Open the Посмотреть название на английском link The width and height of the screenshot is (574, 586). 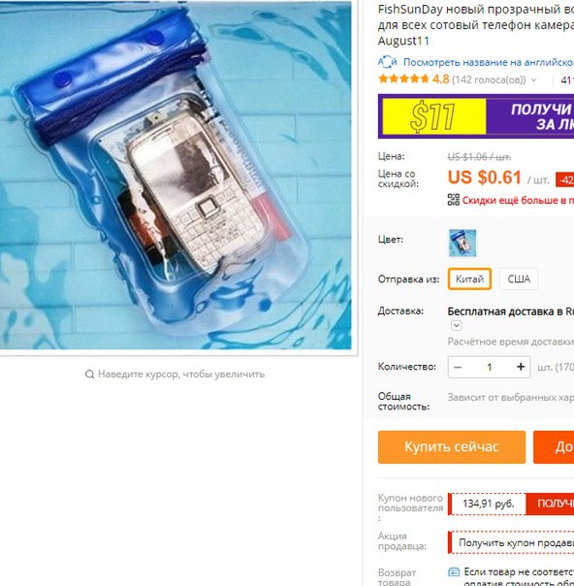tap(489, 62)
